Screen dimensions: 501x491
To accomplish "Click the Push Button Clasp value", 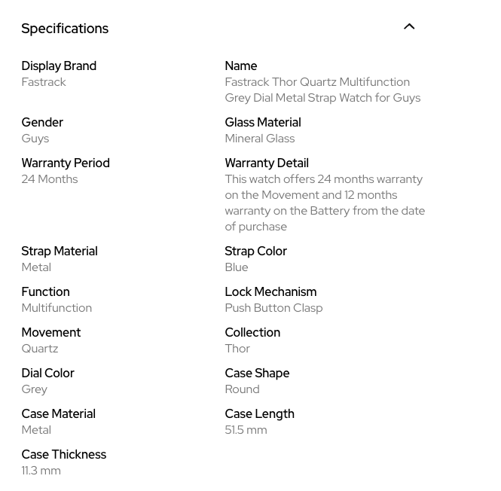I will click(x=273, y=308).
